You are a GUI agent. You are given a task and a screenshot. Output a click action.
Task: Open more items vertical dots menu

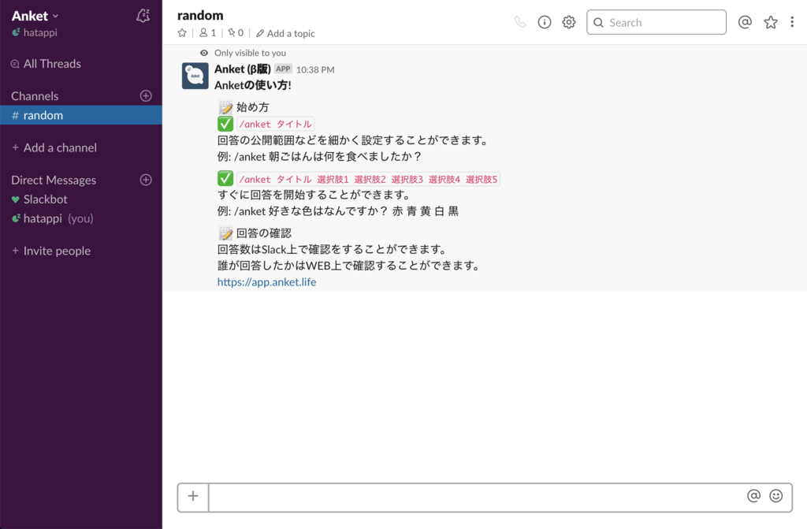792,22
